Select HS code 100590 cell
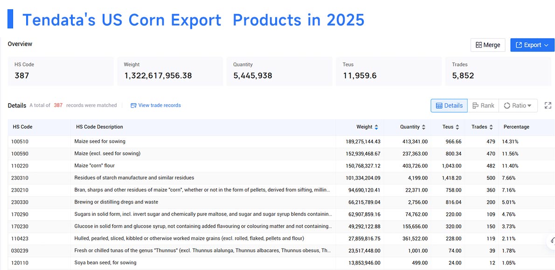 point(21,154)
